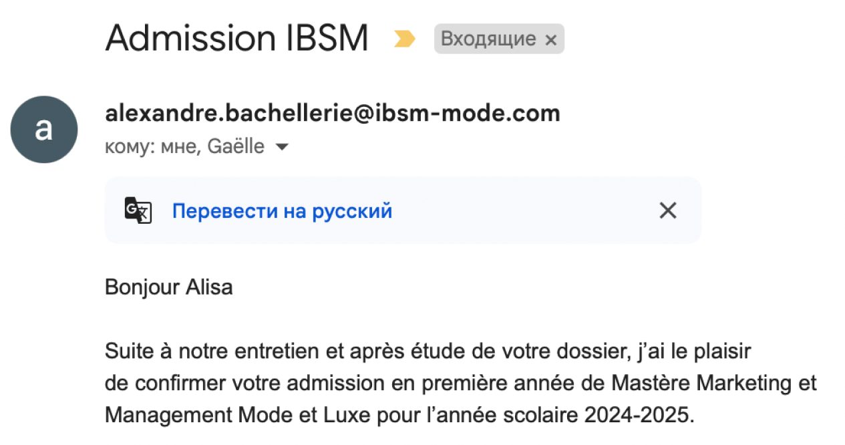
Task: Click the yellow importance marker icon
Action: click(x=404, y=39)
